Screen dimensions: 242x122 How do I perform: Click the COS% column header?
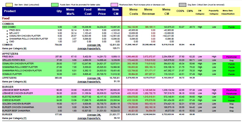[x=180, y=11]
